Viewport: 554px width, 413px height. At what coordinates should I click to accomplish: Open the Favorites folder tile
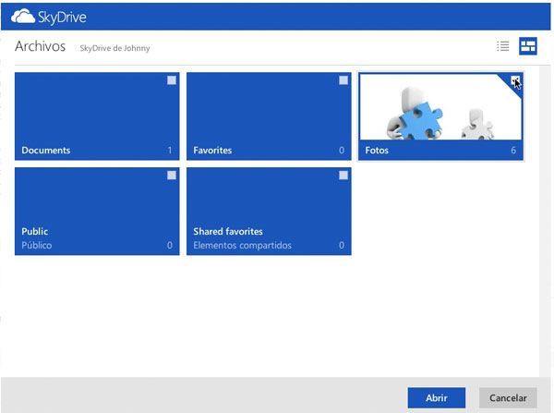(269, 116)
